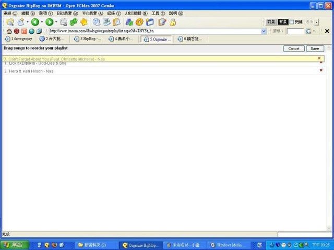Image resolution: width=334 pixels, height=250 pixels.
Task: Open the ANSI編輯 (N) menu
Action: coord(136,13)
